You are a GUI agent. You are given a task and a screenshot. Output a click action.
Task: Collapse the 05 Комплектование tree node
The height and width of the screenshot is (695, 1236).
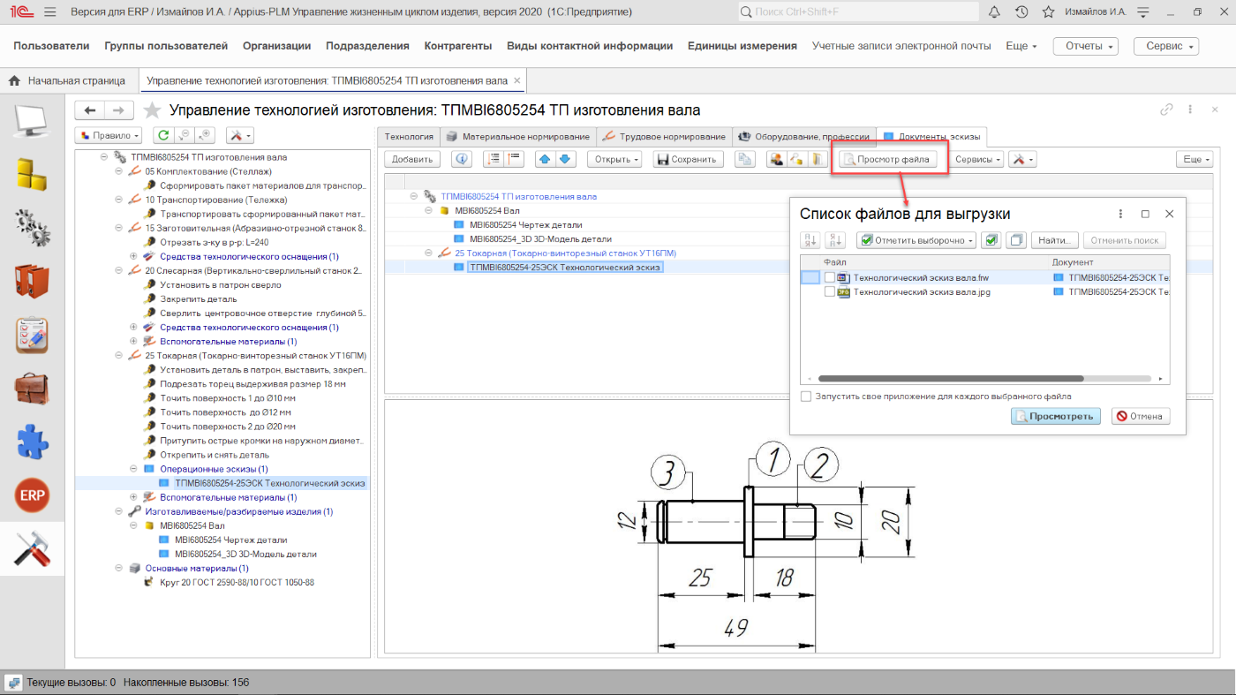(x=119, y=171)
